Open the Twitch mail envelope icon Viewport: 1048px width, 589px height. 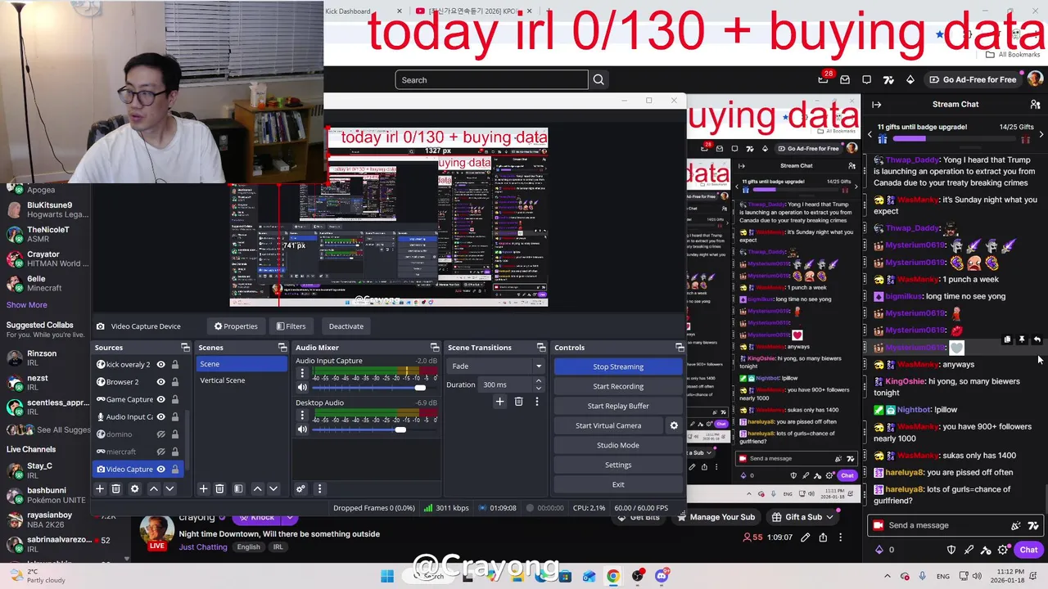point(845,79)
